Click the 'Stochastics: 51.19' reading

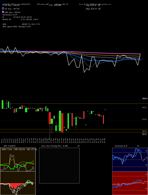pyautogui.click(x=10, y=15)
